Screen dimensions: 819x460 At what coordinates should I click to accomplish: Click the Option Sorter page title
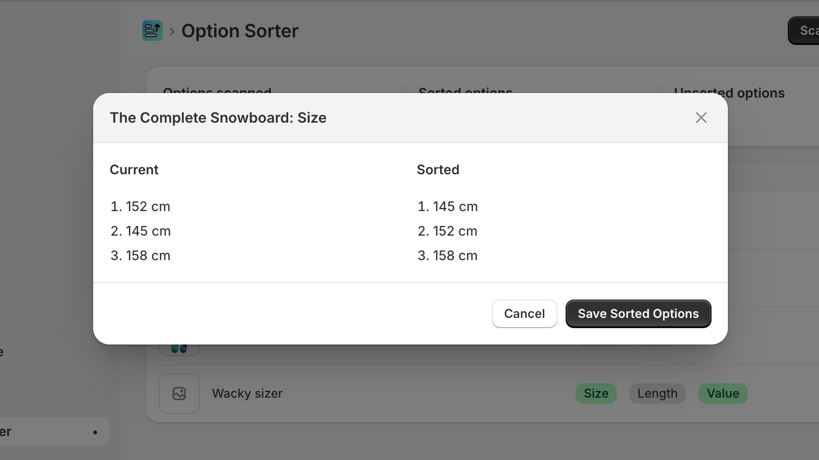point(240,31)
